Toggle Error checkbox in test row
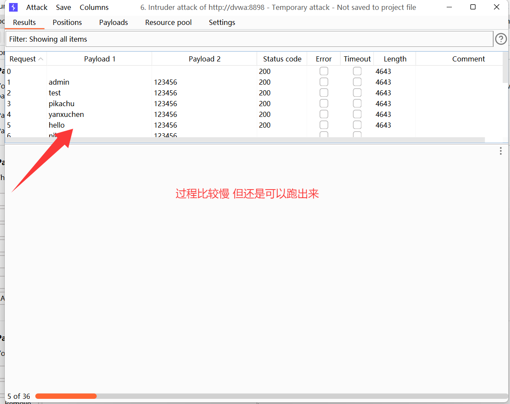The height and width of the screenshot is (404, 510). (323, 92)
